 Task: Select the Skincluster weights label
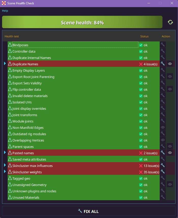(27, 172)
